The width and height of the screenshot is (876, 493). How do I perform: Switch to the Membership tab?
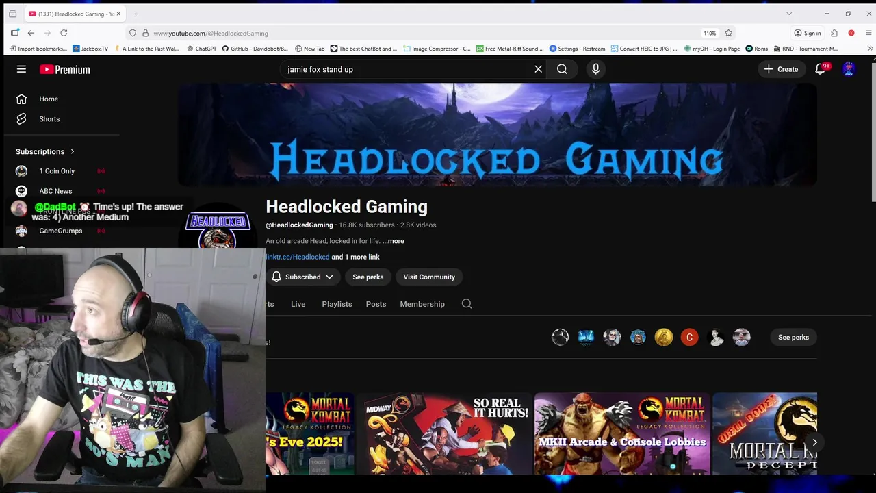click(x=422, y=304)
